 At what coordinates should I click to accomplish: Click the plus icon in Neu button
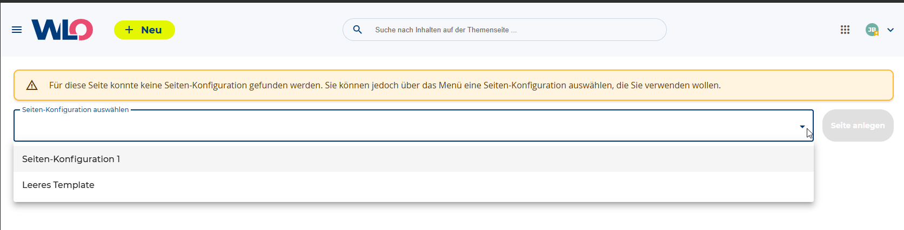129,30
